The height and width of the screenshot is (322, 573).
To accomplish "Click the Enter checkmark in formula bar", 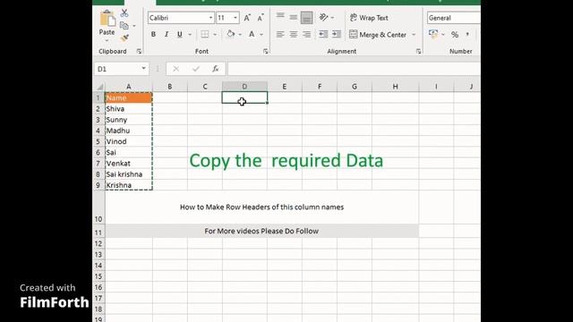I will point(196,69).
